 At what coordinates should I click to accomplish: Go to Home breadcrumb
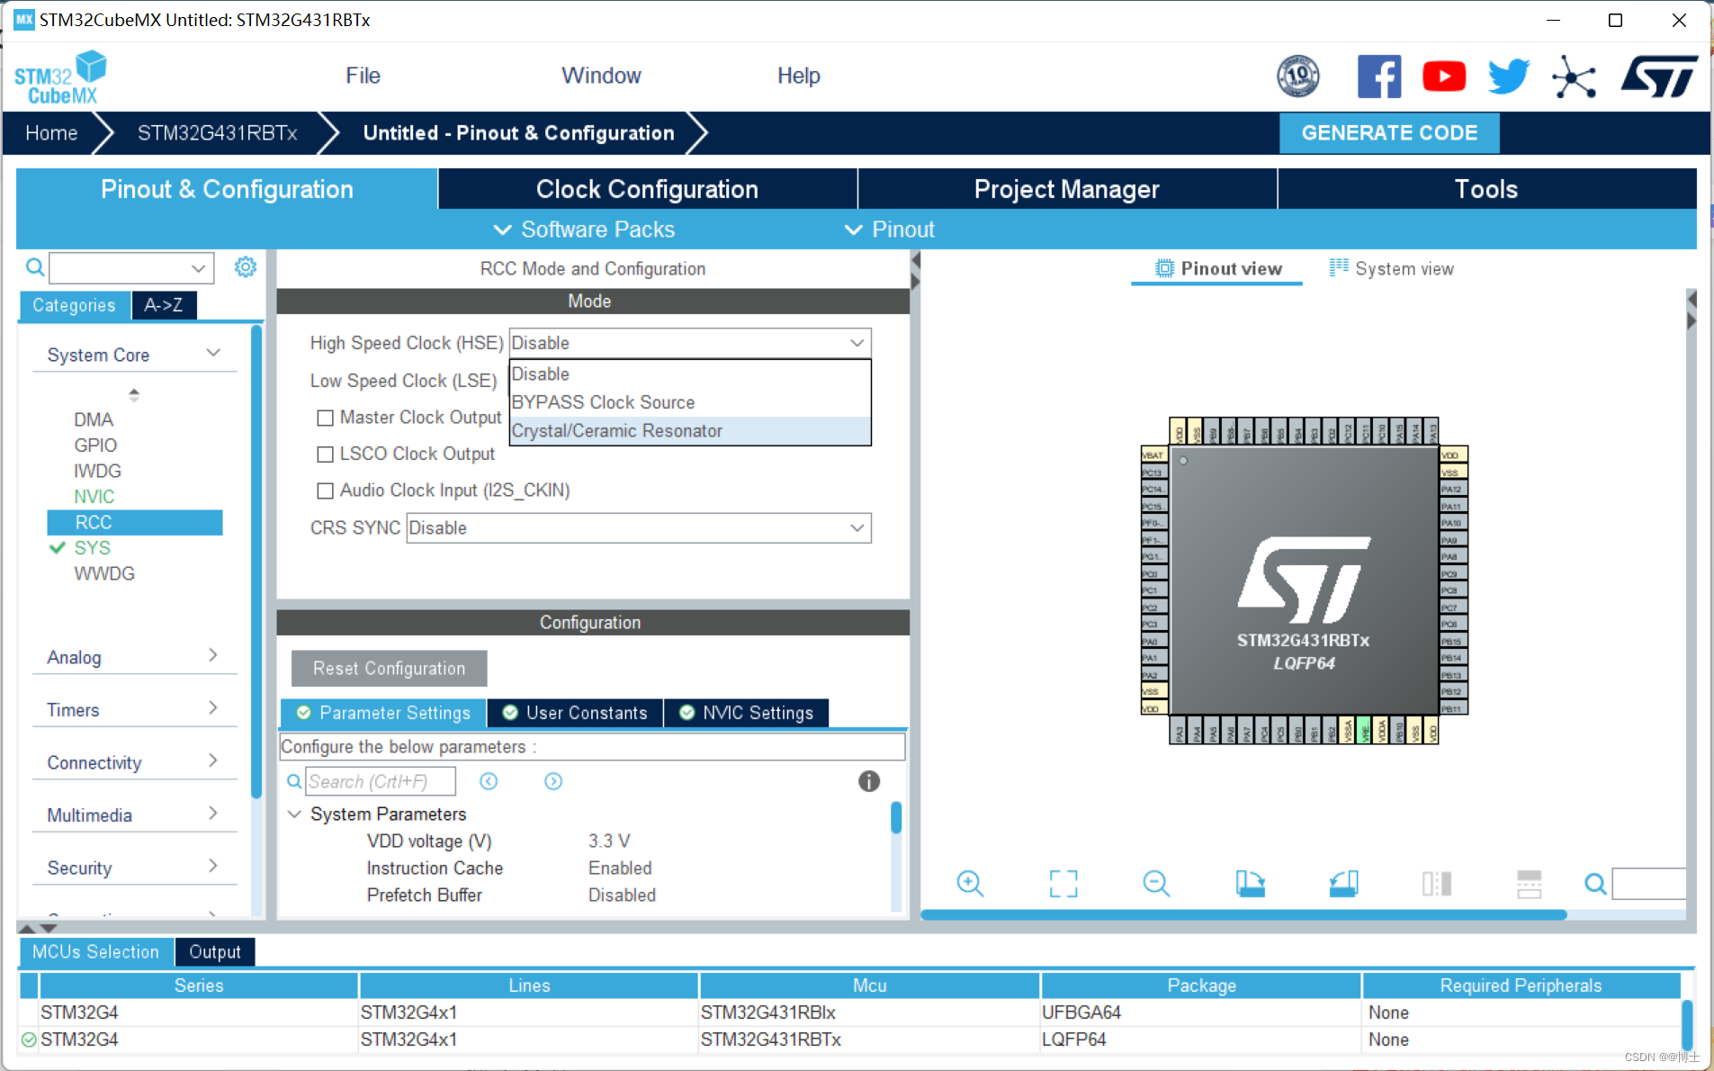(x=51, y=133)
